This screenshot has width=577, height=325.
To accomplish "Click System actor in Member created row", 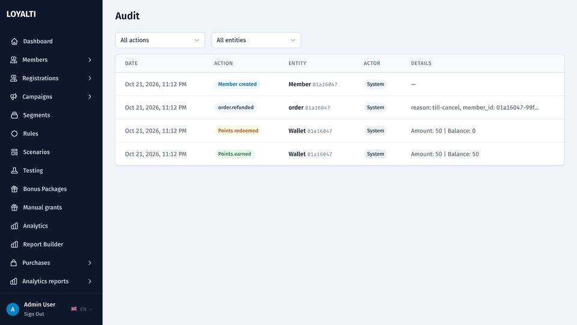I will click(375, 84).
